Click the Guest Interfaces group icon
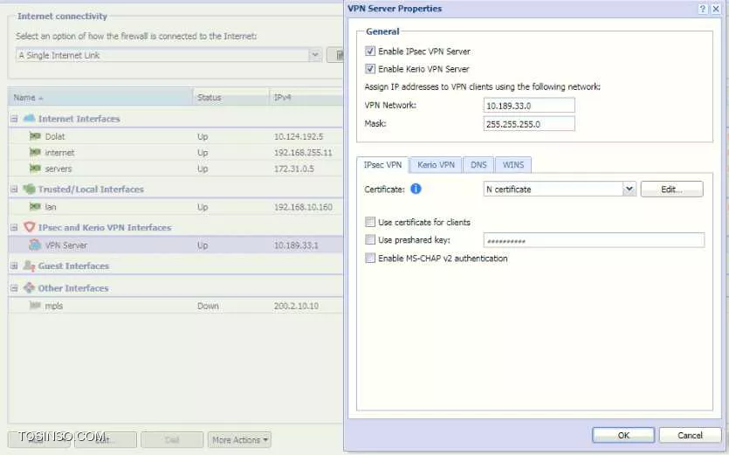729x455 pixels. [x=30, y=265]
